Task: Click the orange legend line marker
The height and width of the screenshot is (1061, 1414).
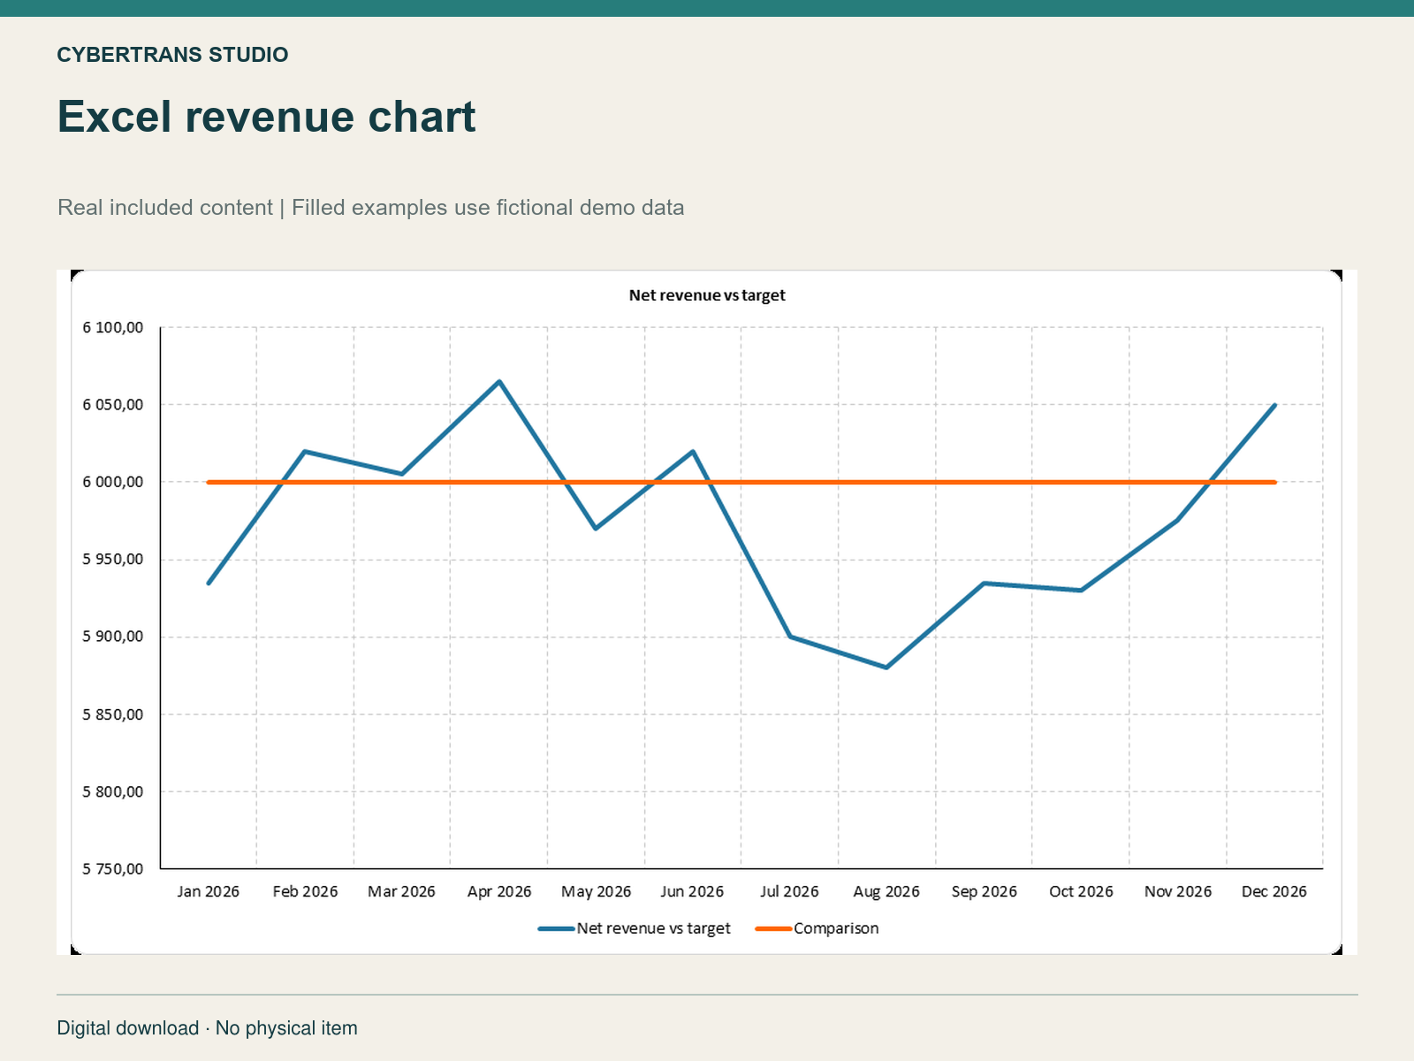Action: [x=774, y=929]
